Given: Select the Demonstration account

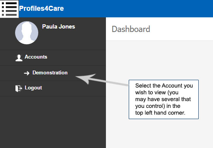Looking at the screenshot, I should 50,73.
